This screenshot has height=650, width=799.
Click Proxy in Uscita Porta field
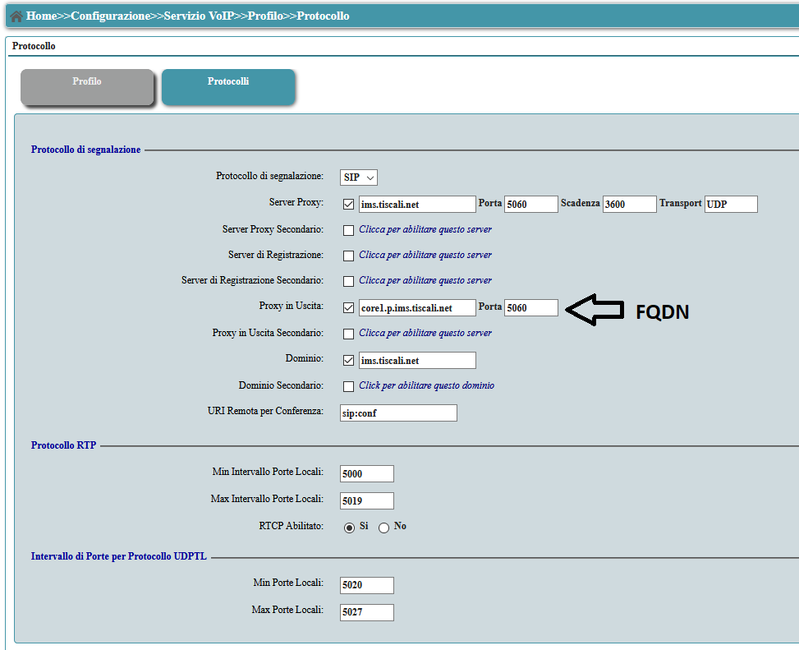(531, 308)
